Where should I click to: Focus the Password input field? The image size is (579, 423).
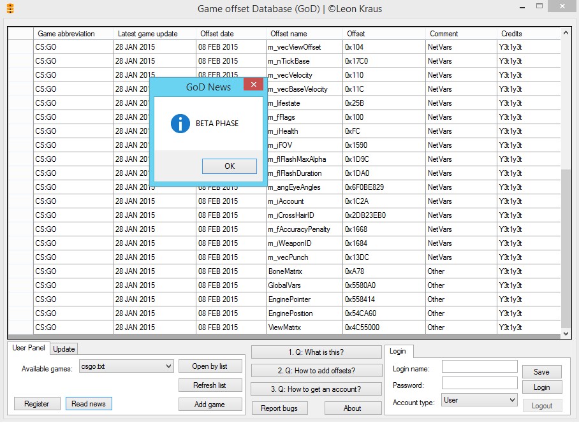pyautogui.click(x=480, y=383)
